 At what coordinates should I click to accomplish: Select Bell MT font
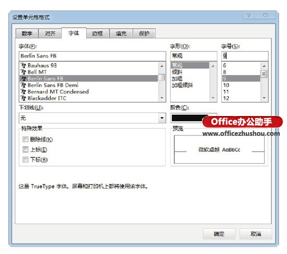click(x=89, y=72)
